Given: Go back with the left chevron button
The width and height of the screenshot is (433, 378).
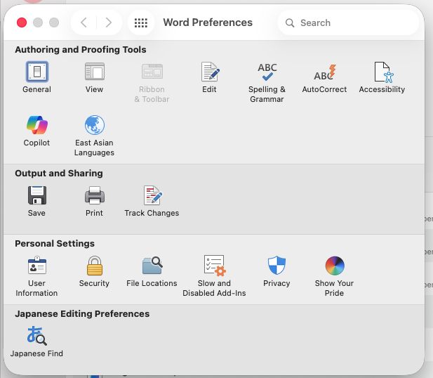Looking at the screenshot, I should pos(84,22).
